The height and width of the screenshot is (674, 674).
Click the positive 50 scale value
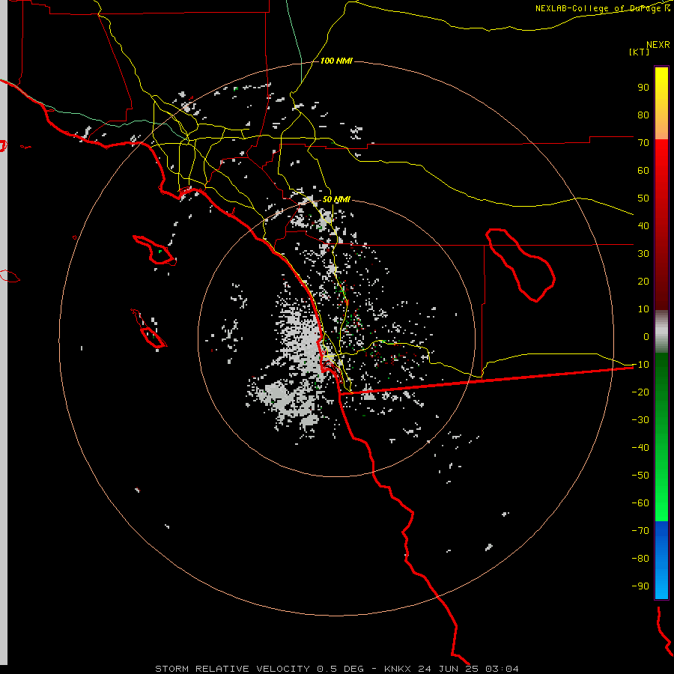pyautogui.click(x=643, y=198)
